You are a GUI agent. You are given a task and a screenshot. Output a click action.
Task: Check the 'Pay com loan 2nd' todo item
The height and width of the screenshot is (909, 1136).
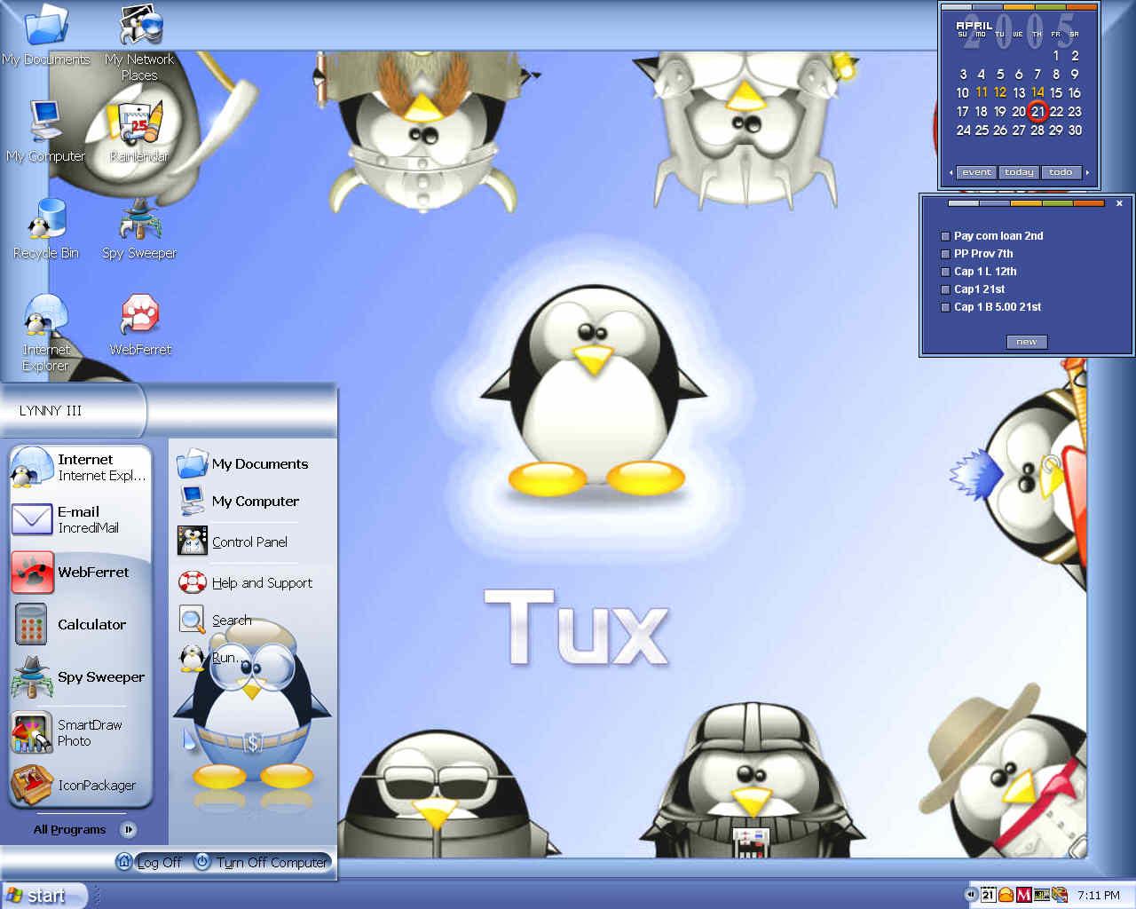[x=945, y=236]
